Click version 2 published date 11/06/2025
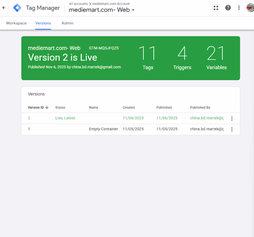The width and height of the screenshot is (254, 237). [167, 118]
